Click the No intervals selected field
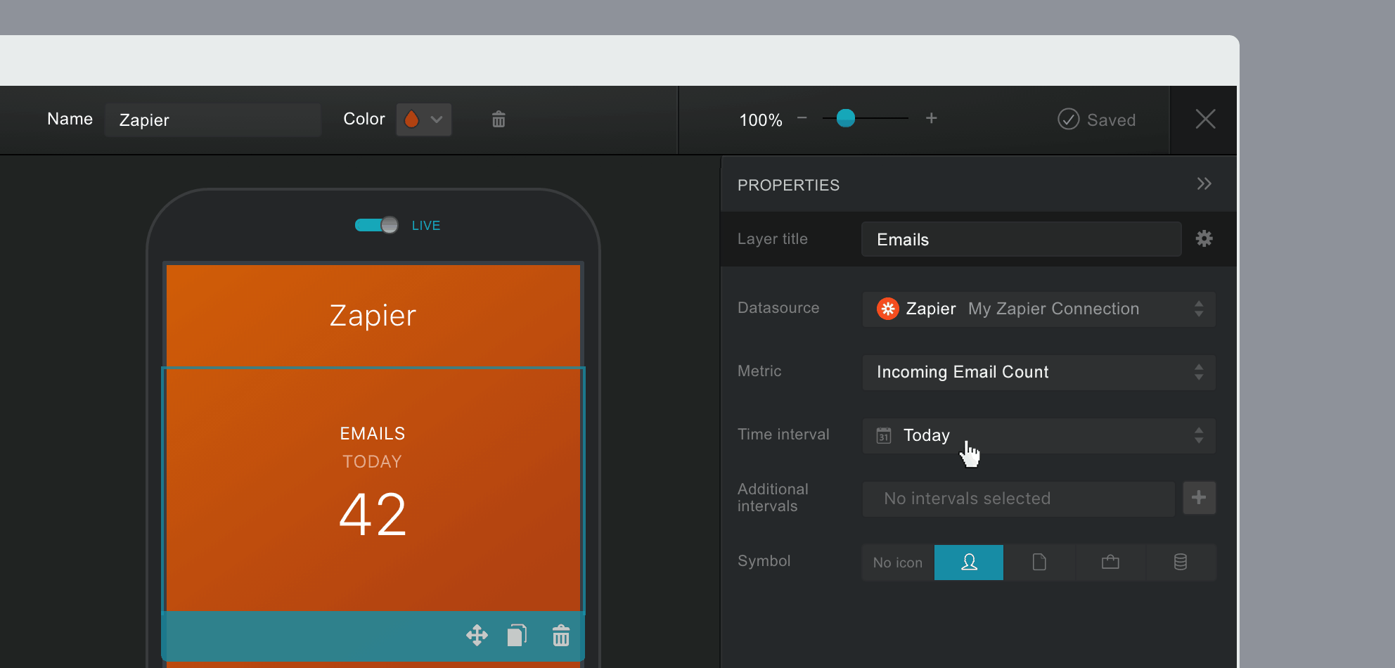The width and height of the screenshot is (1395, 668). point(1018,499)
